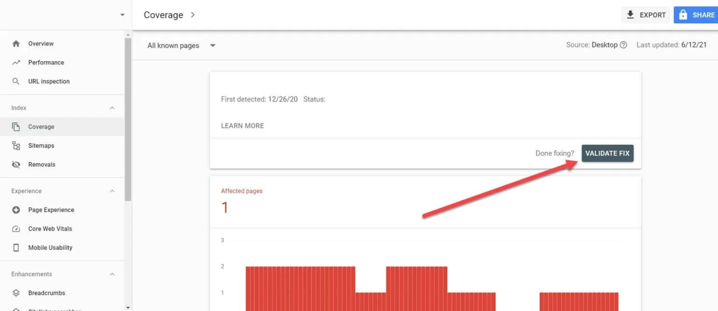Open the Performance report icon
This screenshot has width=718, height=311.
click(x=15, y=62)
